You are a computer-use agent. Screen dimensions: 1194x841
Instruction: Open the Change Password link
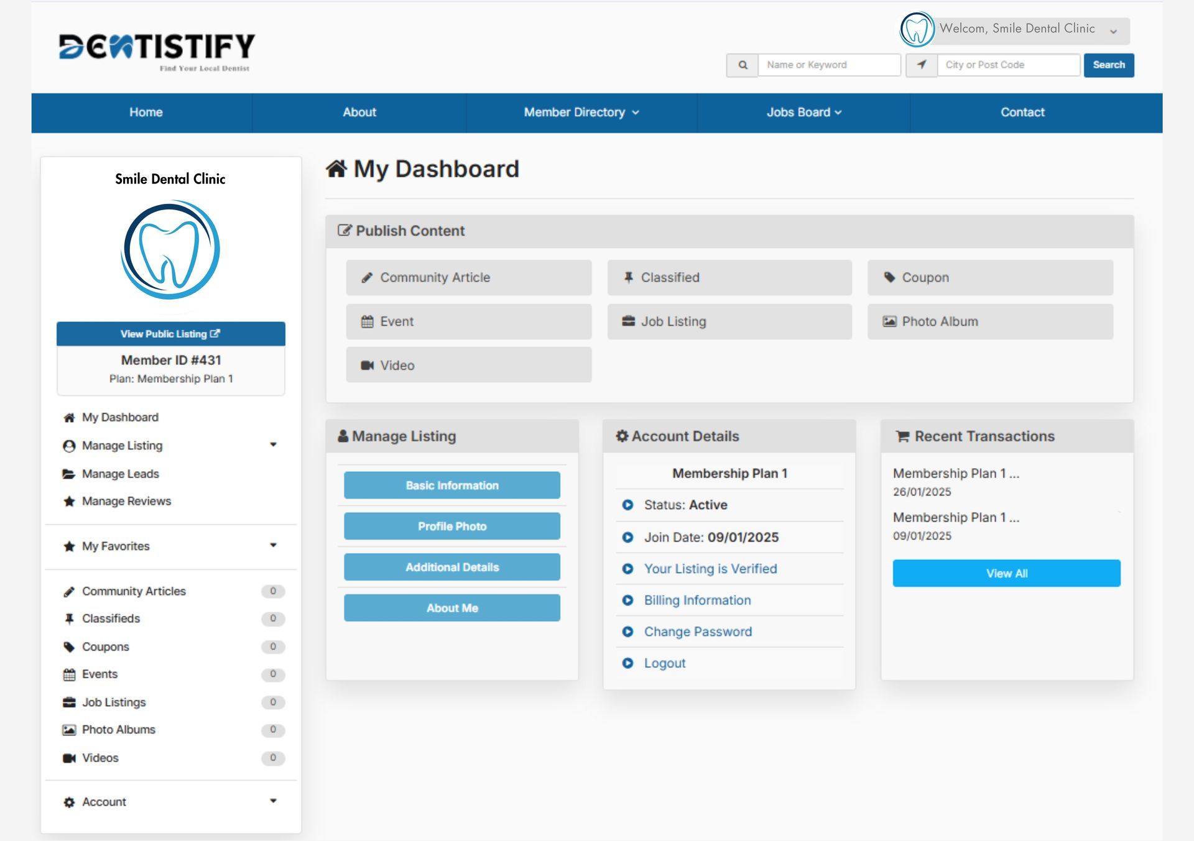pyautogui.click(x=698, y=632)
